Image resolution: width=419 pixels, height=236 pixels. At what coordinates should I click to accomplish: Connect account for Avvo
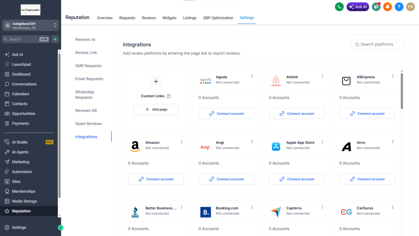[367, 179]
